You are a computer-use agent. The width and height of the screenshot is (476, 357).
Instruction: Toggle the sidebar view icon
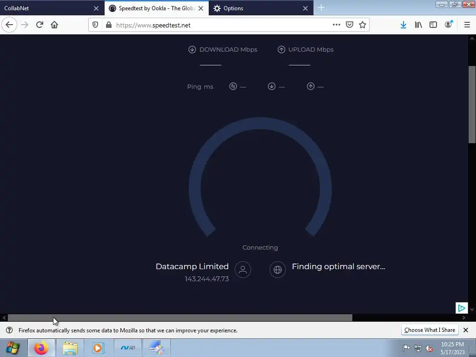point(433,25)
